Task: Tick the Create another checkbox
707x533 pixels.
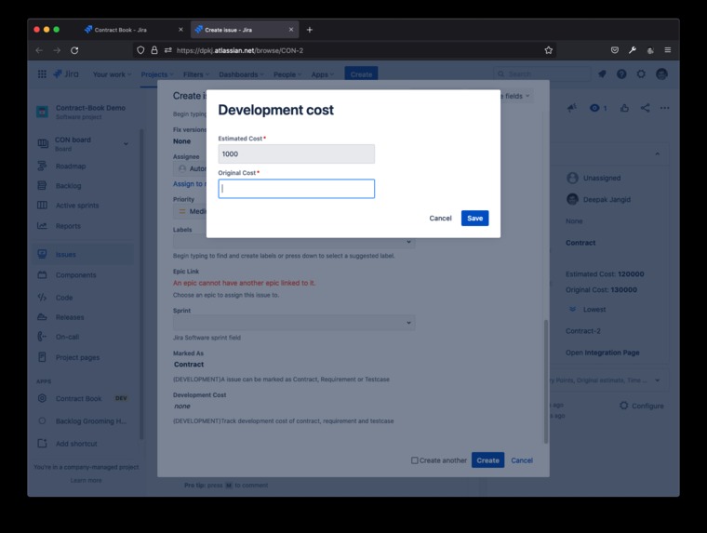Action: pos(414,460)
